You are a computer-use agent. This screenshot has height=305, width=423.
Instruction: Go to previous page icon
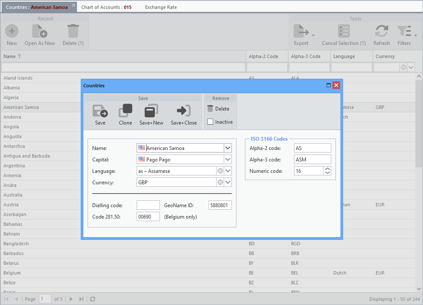pyautogui.click(x=16, y=299)
